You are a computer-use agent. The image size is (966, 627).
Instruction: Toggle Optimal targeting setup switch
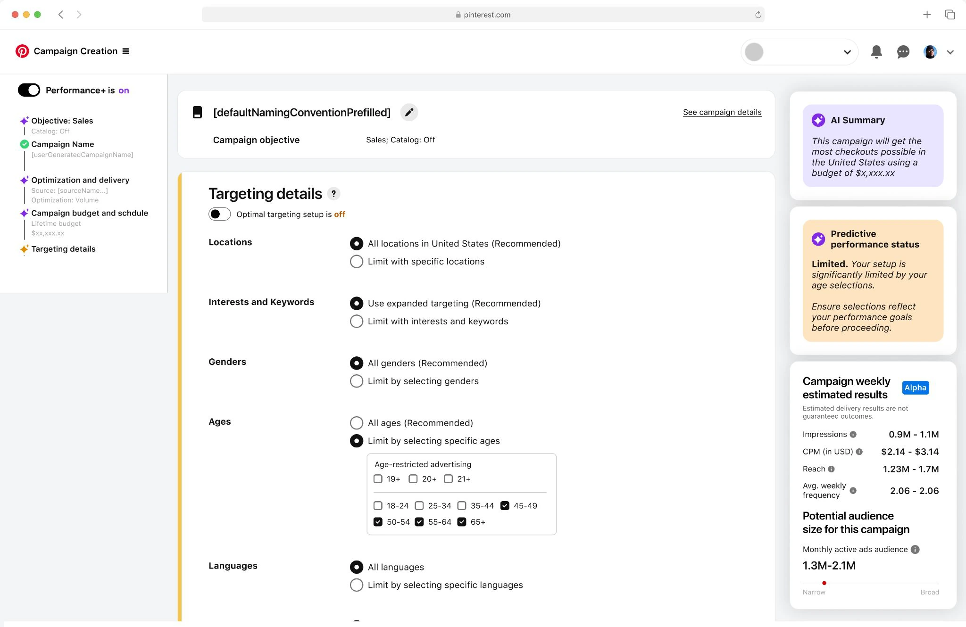(219, 214)
